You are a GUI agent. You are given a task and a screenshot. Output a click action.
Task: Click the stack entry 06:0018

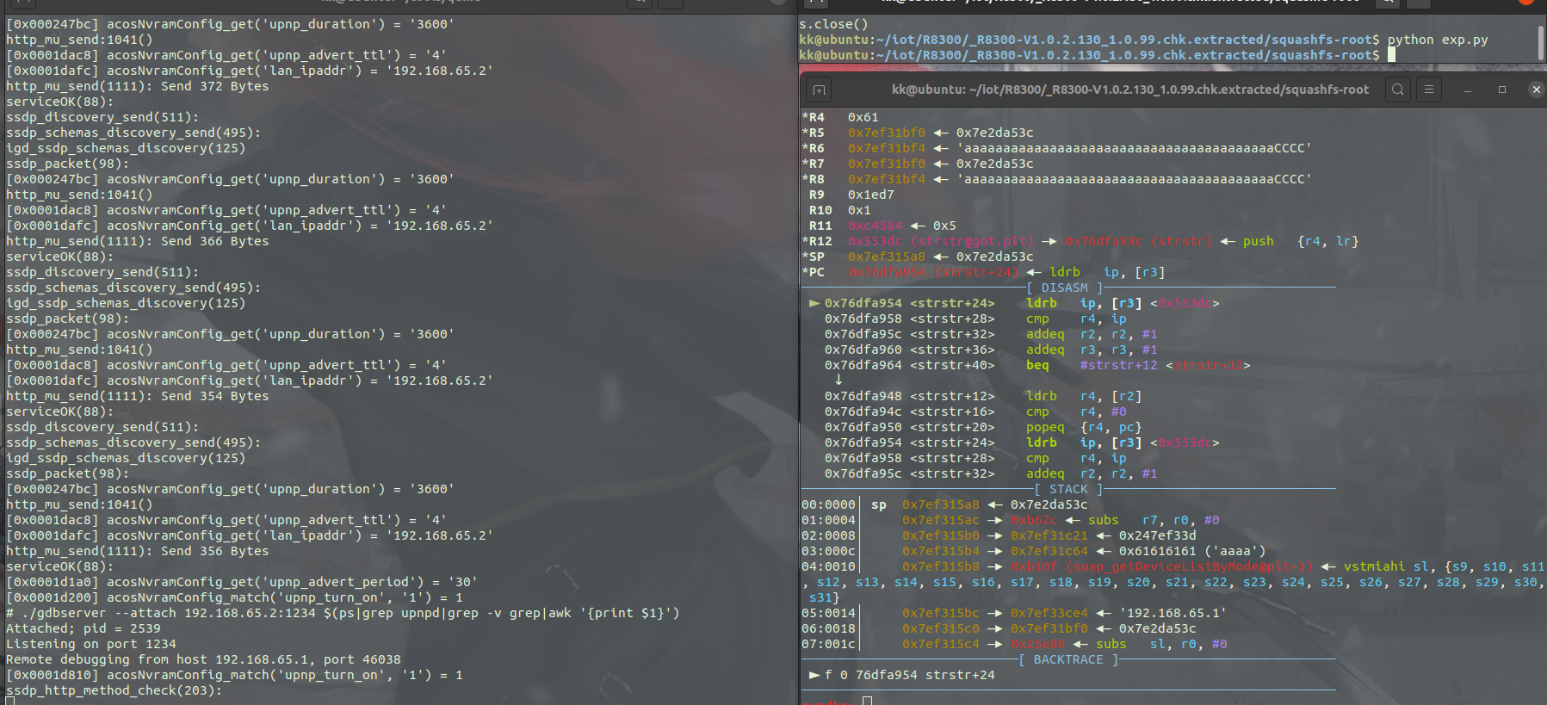tap(999, 628)
